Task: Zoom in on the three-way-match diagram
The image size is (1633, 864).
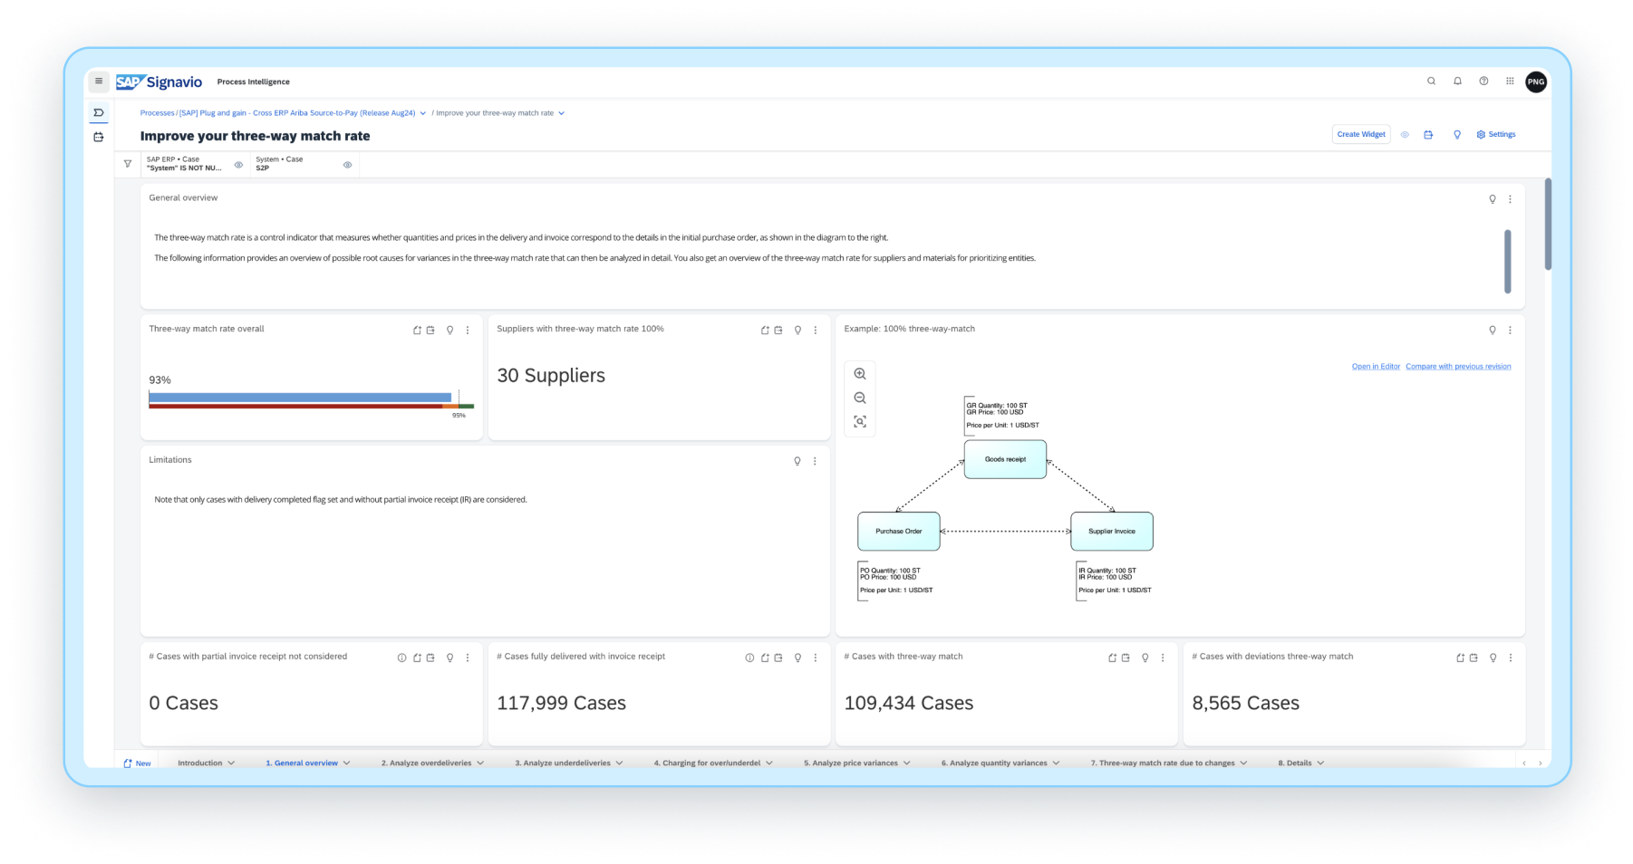Action: (x=860, y=374)
